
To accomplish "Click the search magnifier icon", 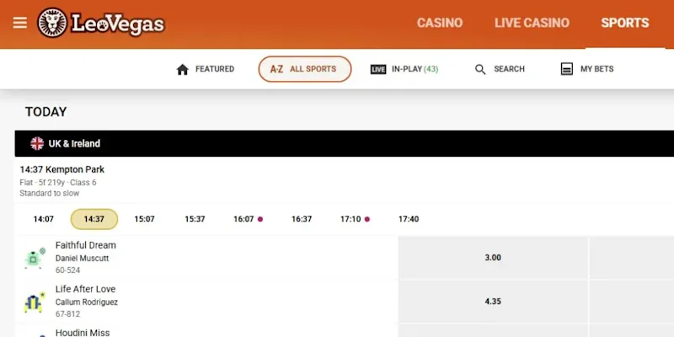I will (480, 69).
